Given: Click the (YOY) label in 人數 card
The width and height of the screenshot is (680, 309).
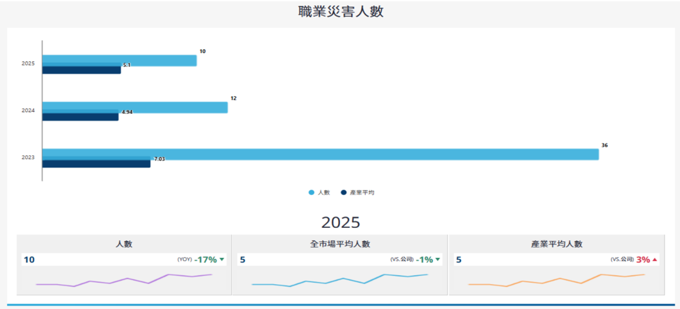Looking at the screenshot, I should click(x=184, y=260).
